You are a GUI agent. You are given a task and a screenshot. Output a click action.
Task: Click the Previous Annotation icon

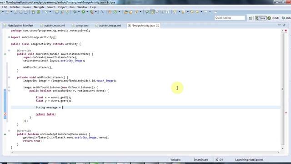tap(183, 12)
